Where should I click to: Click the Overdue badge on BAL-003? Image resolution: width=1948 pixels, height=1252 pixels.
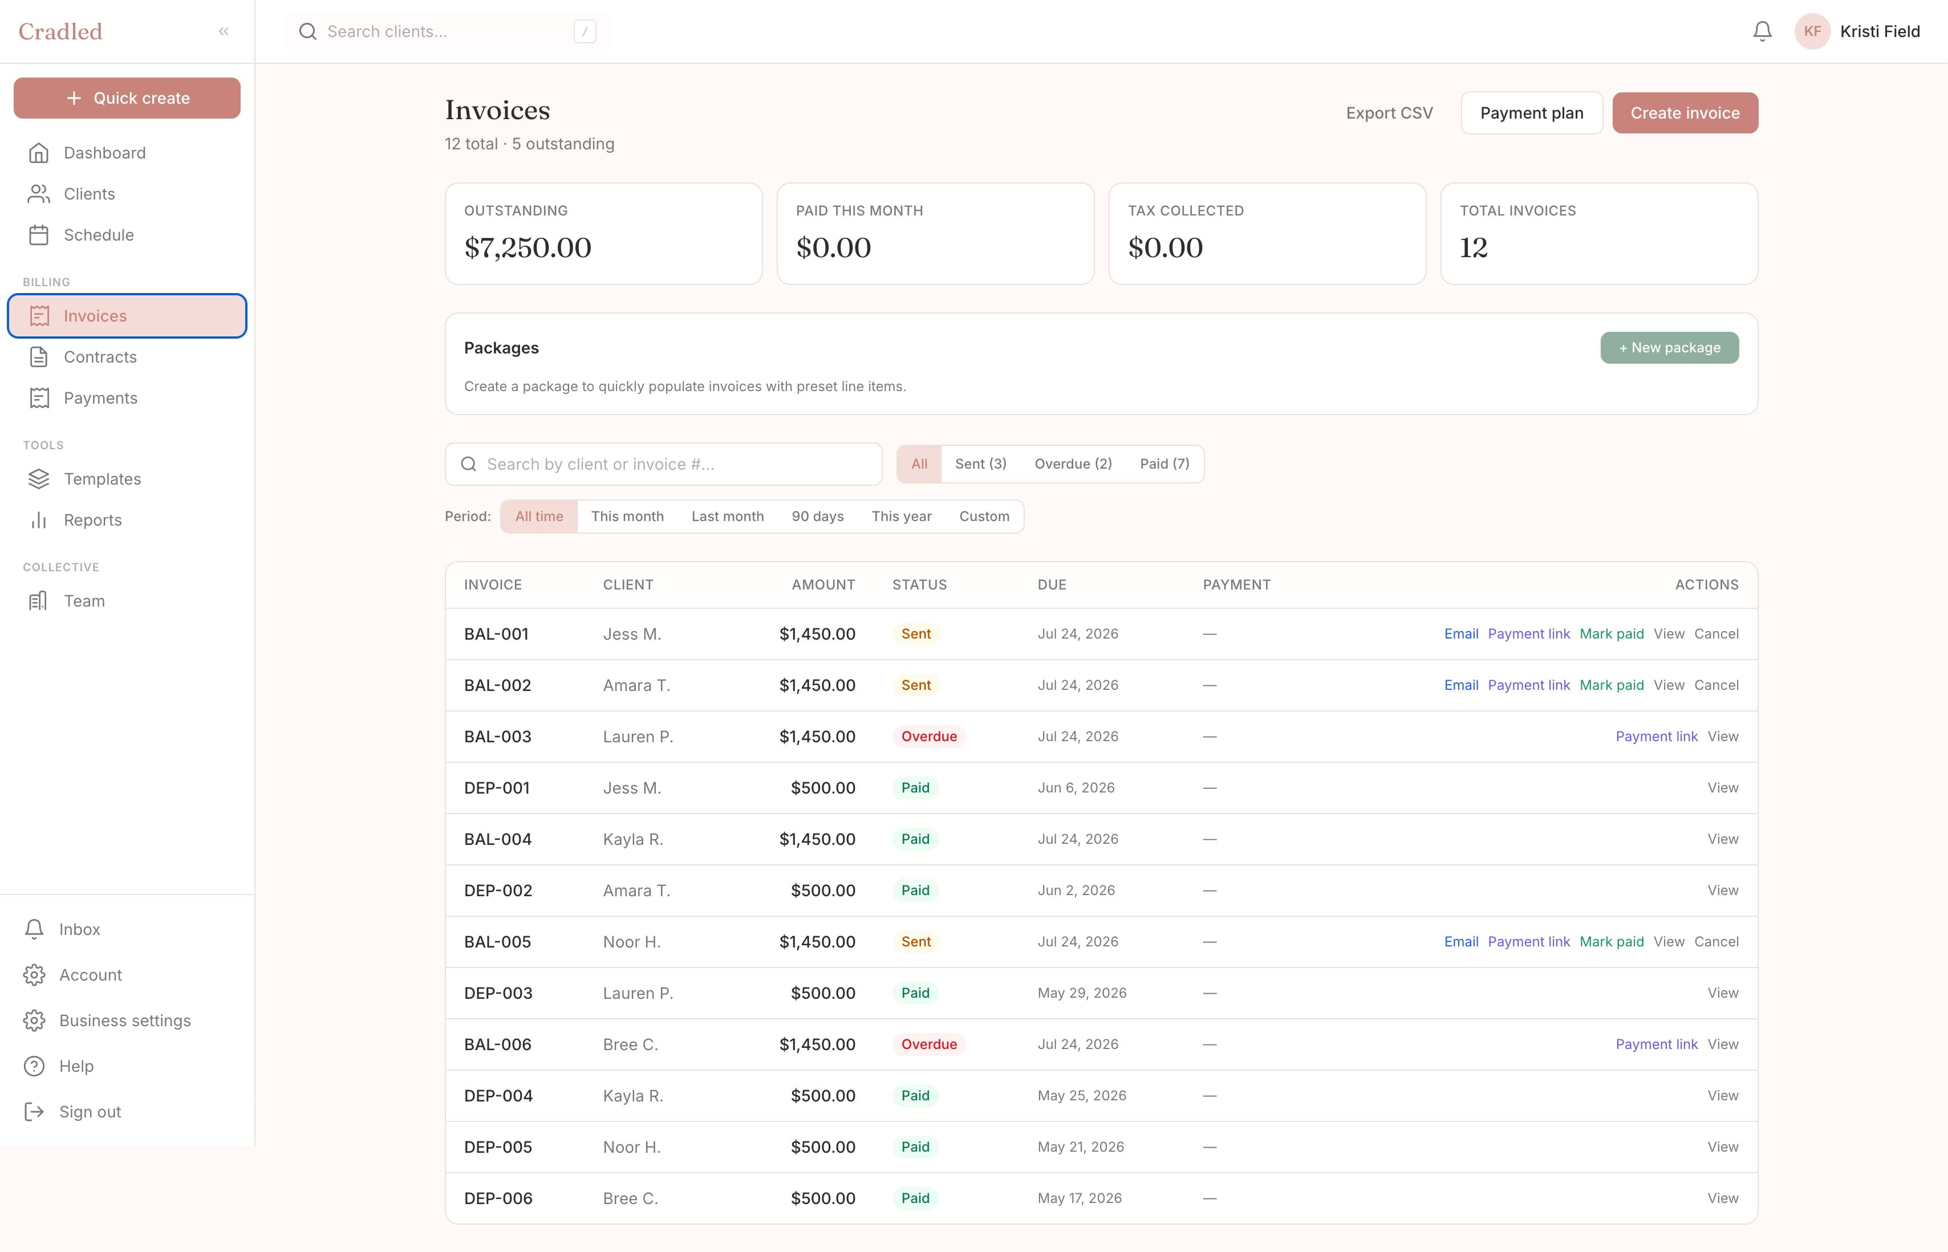[x=928, y=737]
